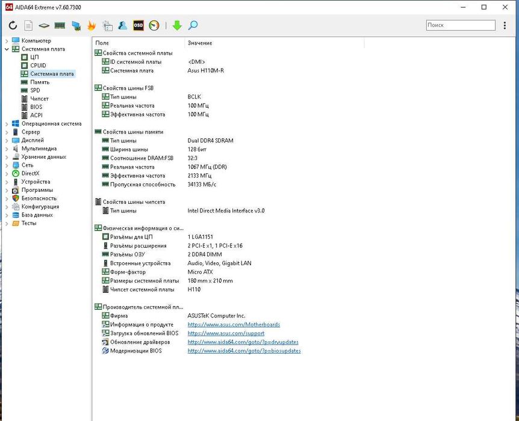Select the Встроенные устройства row
Image resolution: width=519 pixels, height=421 pixels.
pyautogui.click(x=176, y=263)
